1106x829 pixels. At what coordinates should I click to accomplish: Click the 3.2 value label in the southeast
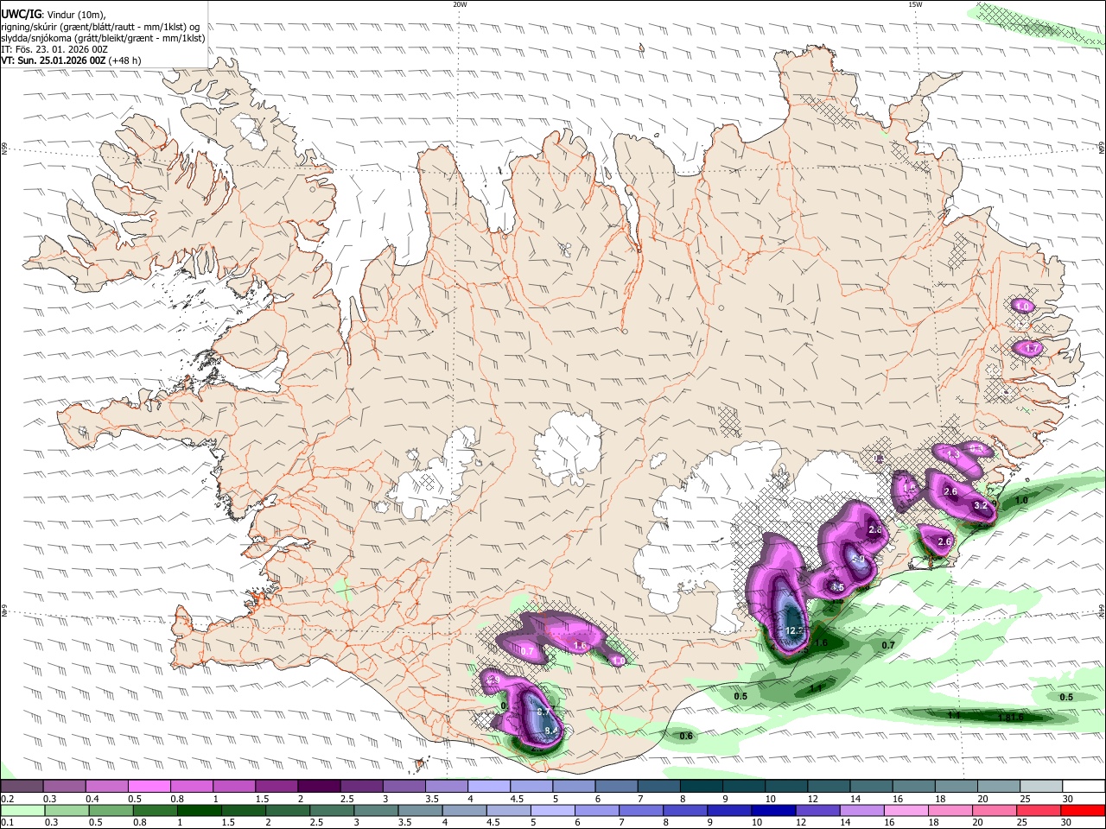coord(981,505)
